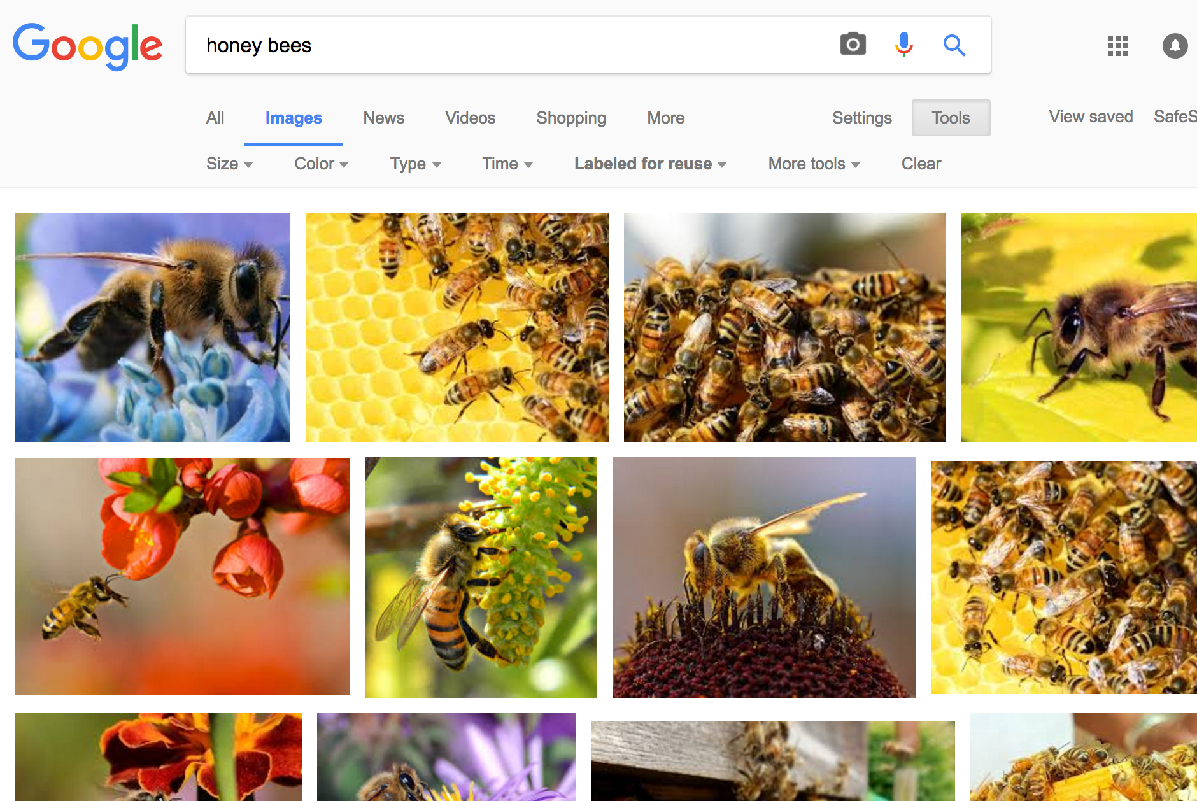Open the More search categories menu

(665, 118)
